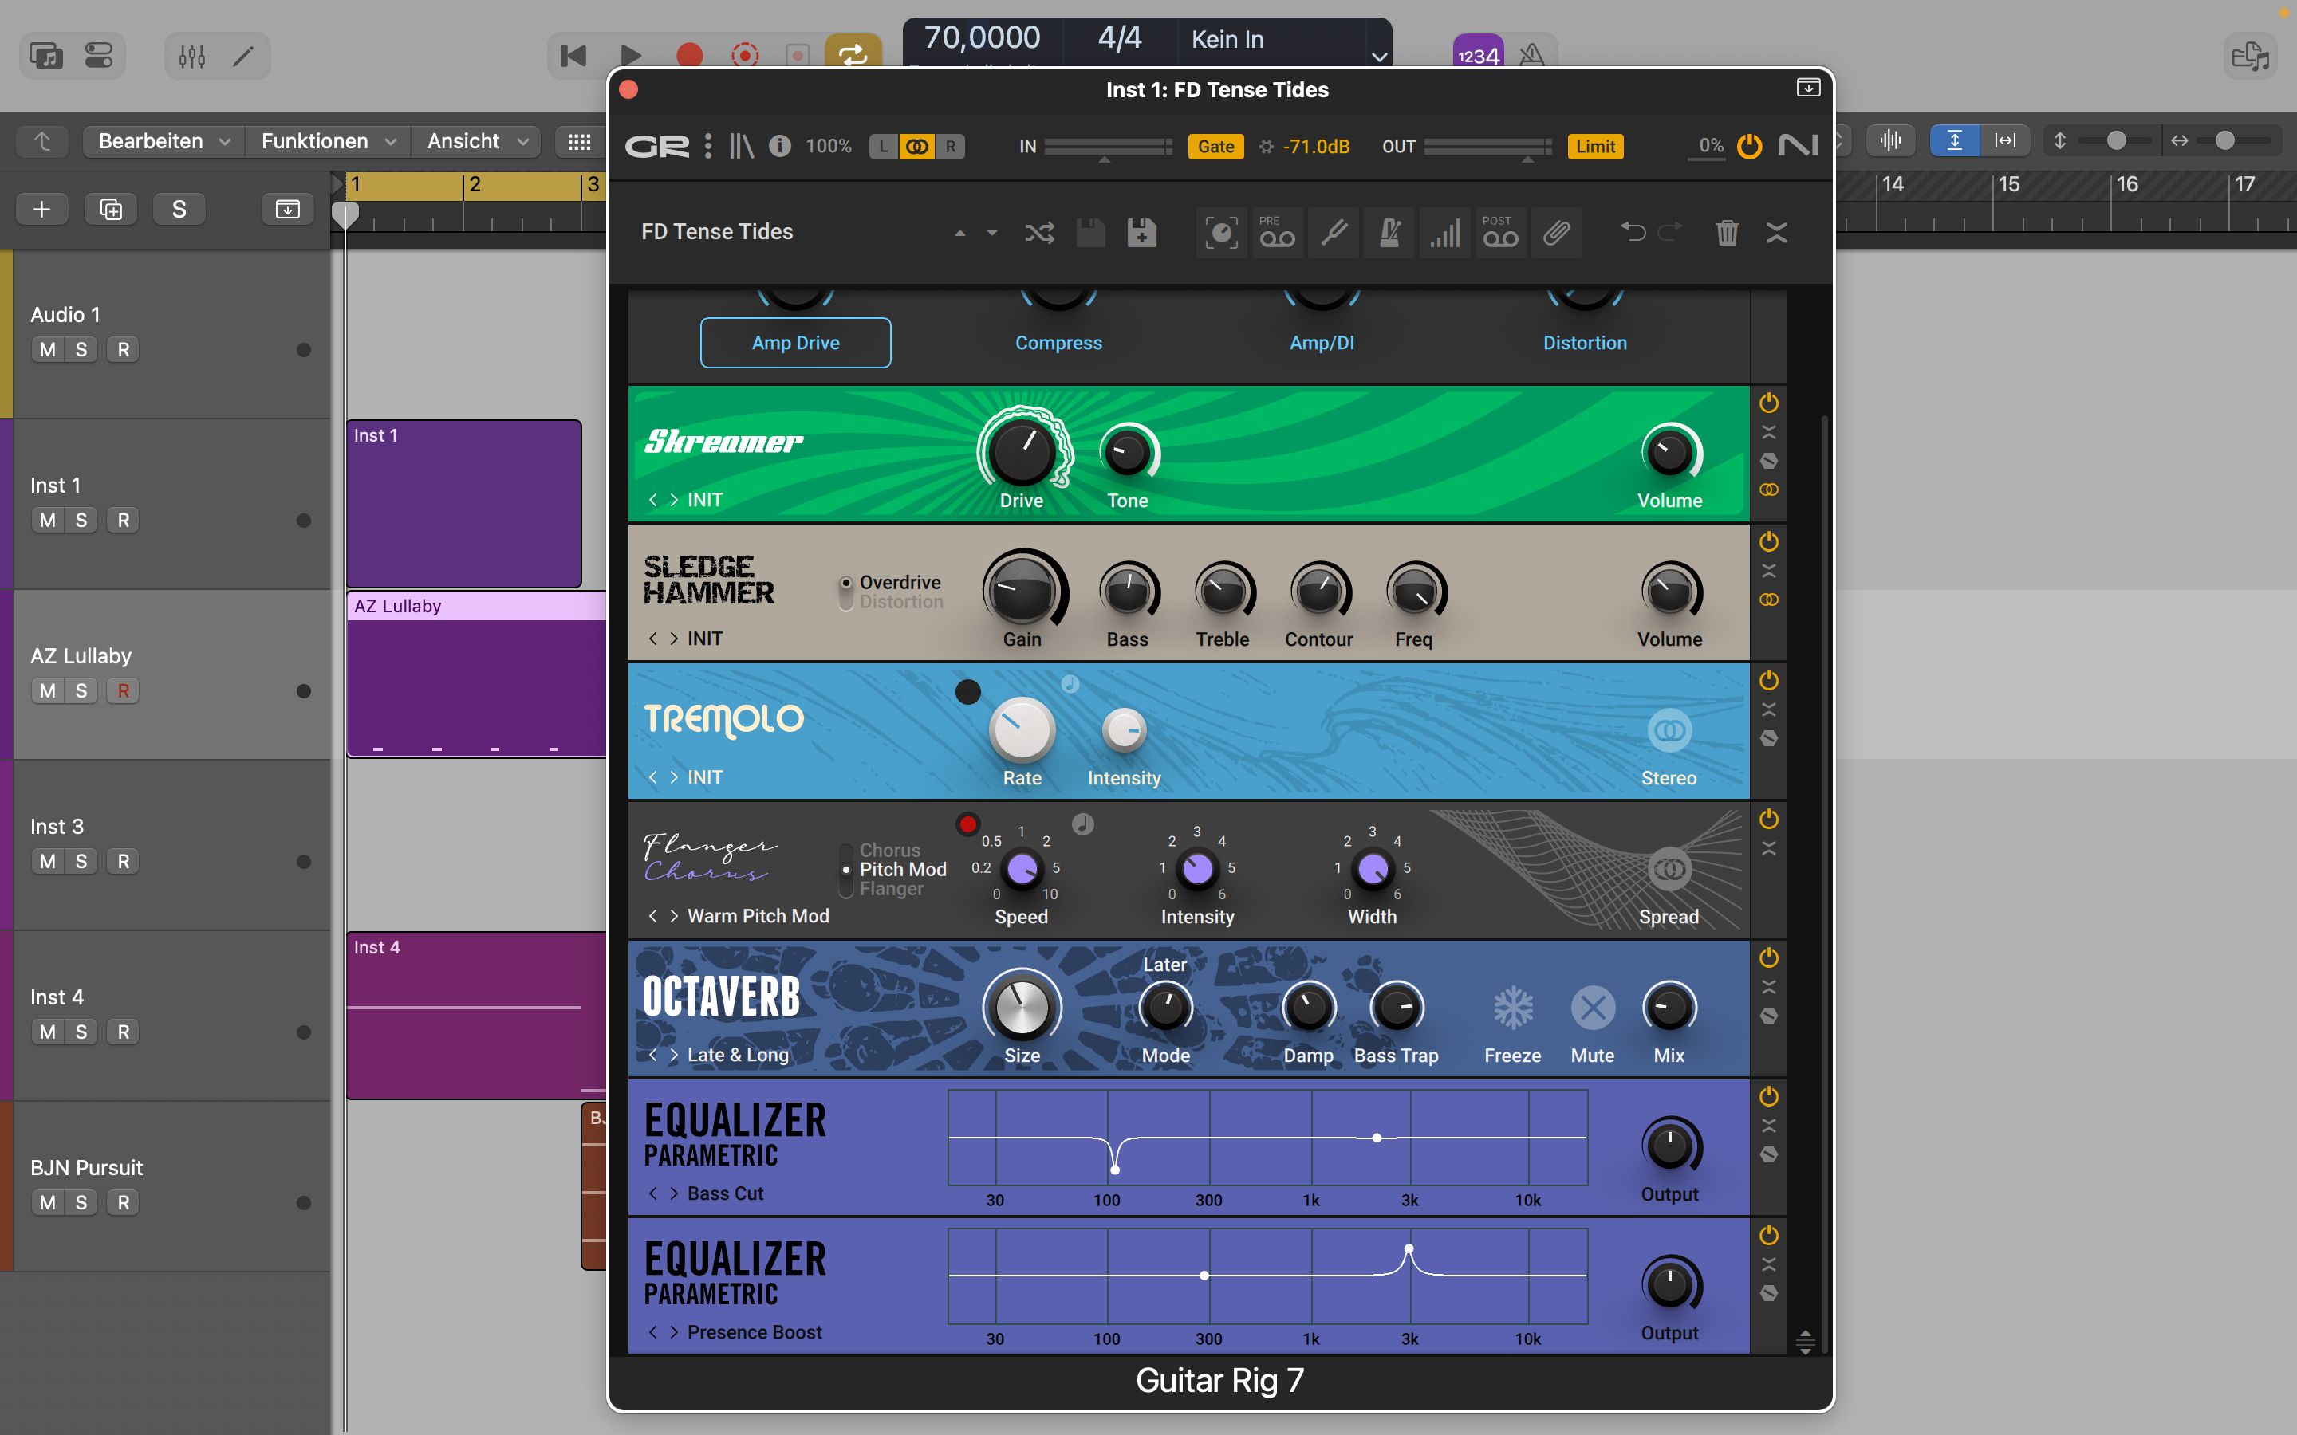Viewport: 2297px width, 1435px height.
Task: Open the Guitar Rig browser library icon
Action: pyautogui.click(x=741, y=146)
